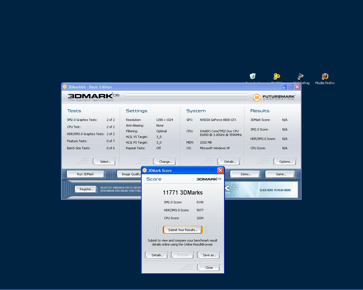Click the To Excel button

click(x=183, y=255)
